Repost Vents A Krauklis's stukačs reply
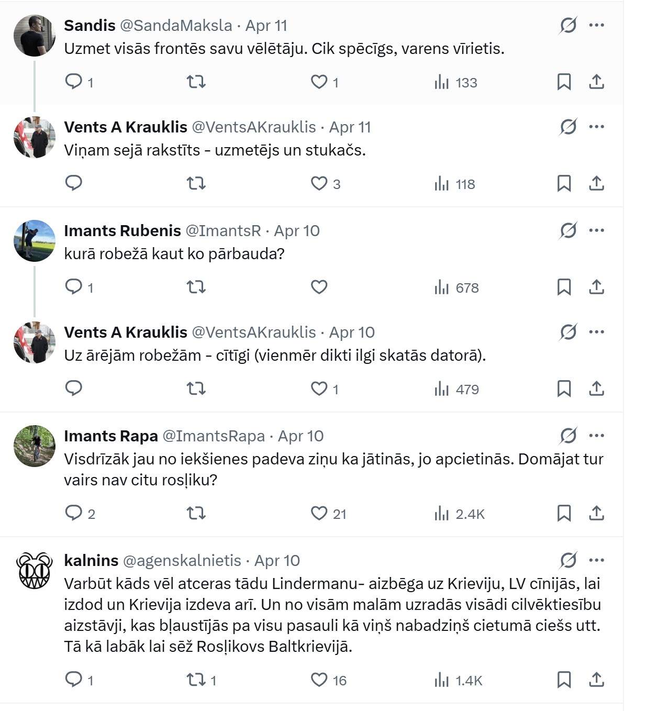 click(x=196, y=183)
